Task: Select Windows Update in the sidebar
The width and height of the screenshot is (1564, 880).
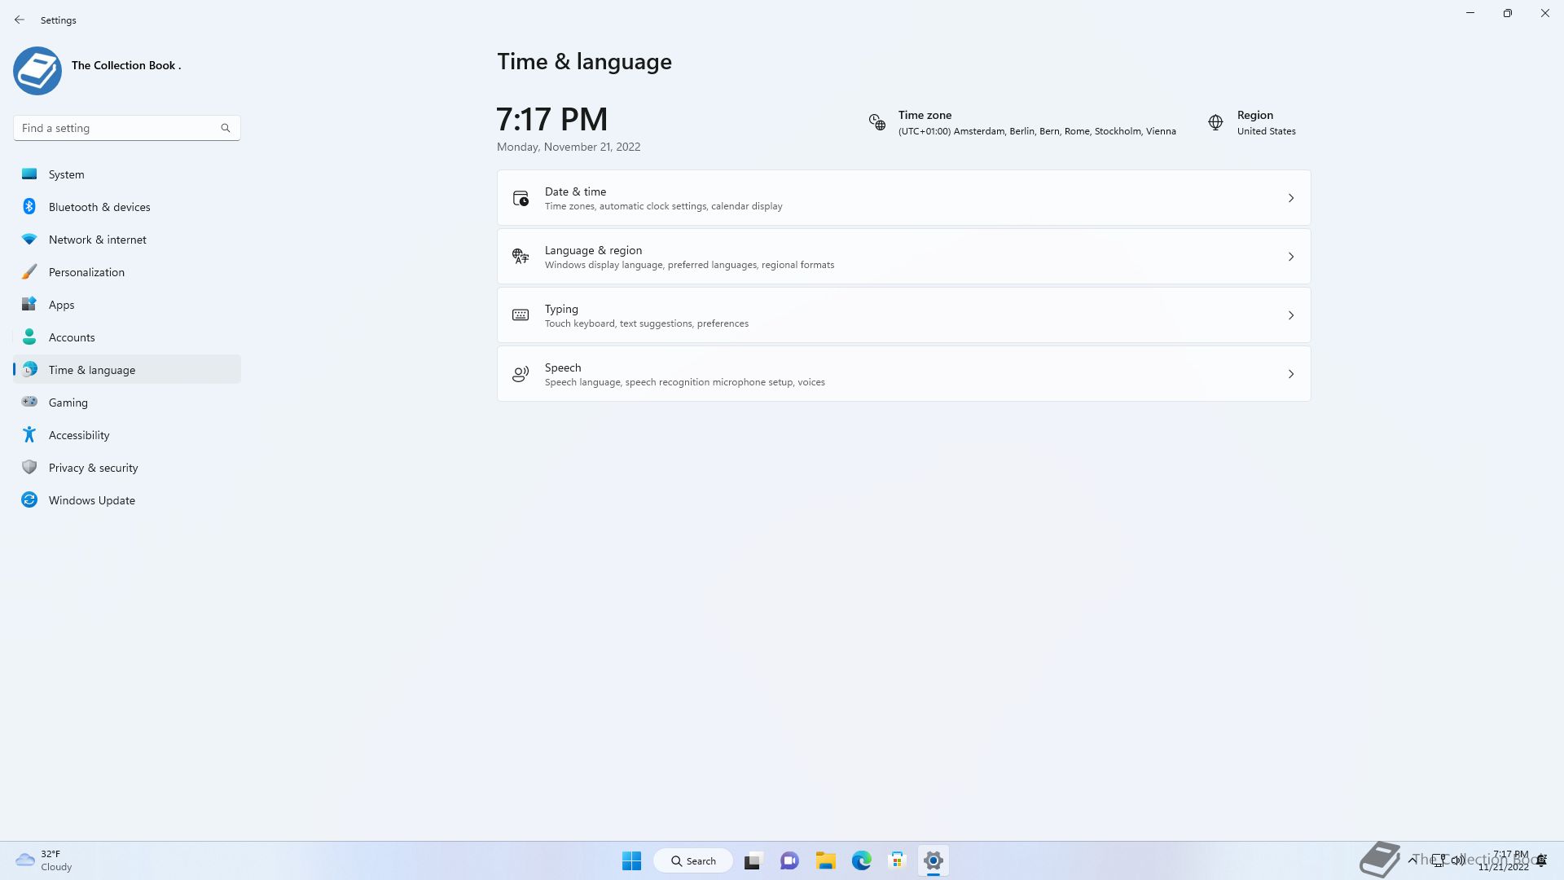Action: tap(127, 500)
